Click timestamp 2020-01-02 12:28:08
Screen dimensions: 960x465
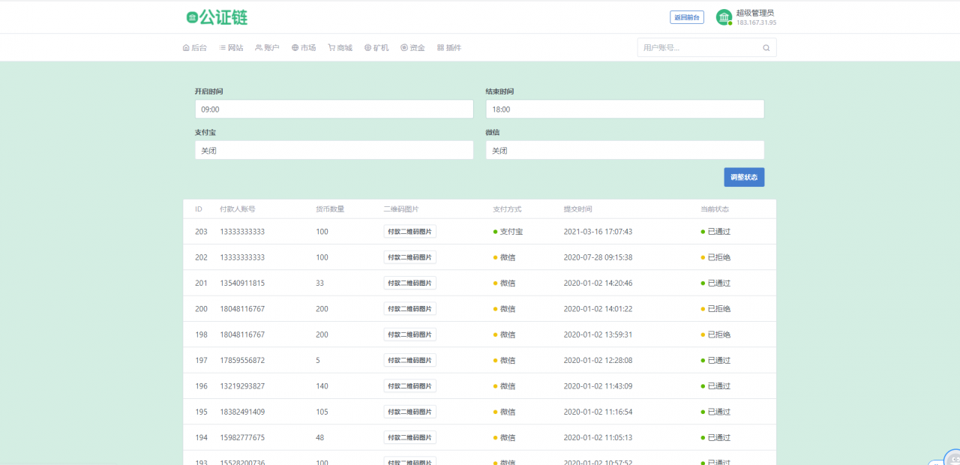pyautogui.click(x=598, y=360)
